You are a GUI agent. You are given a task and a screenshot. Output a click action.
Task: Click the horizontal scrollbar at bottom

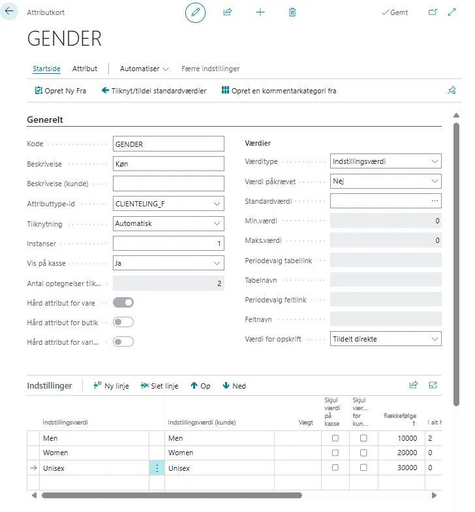click(x=171, y=496)
